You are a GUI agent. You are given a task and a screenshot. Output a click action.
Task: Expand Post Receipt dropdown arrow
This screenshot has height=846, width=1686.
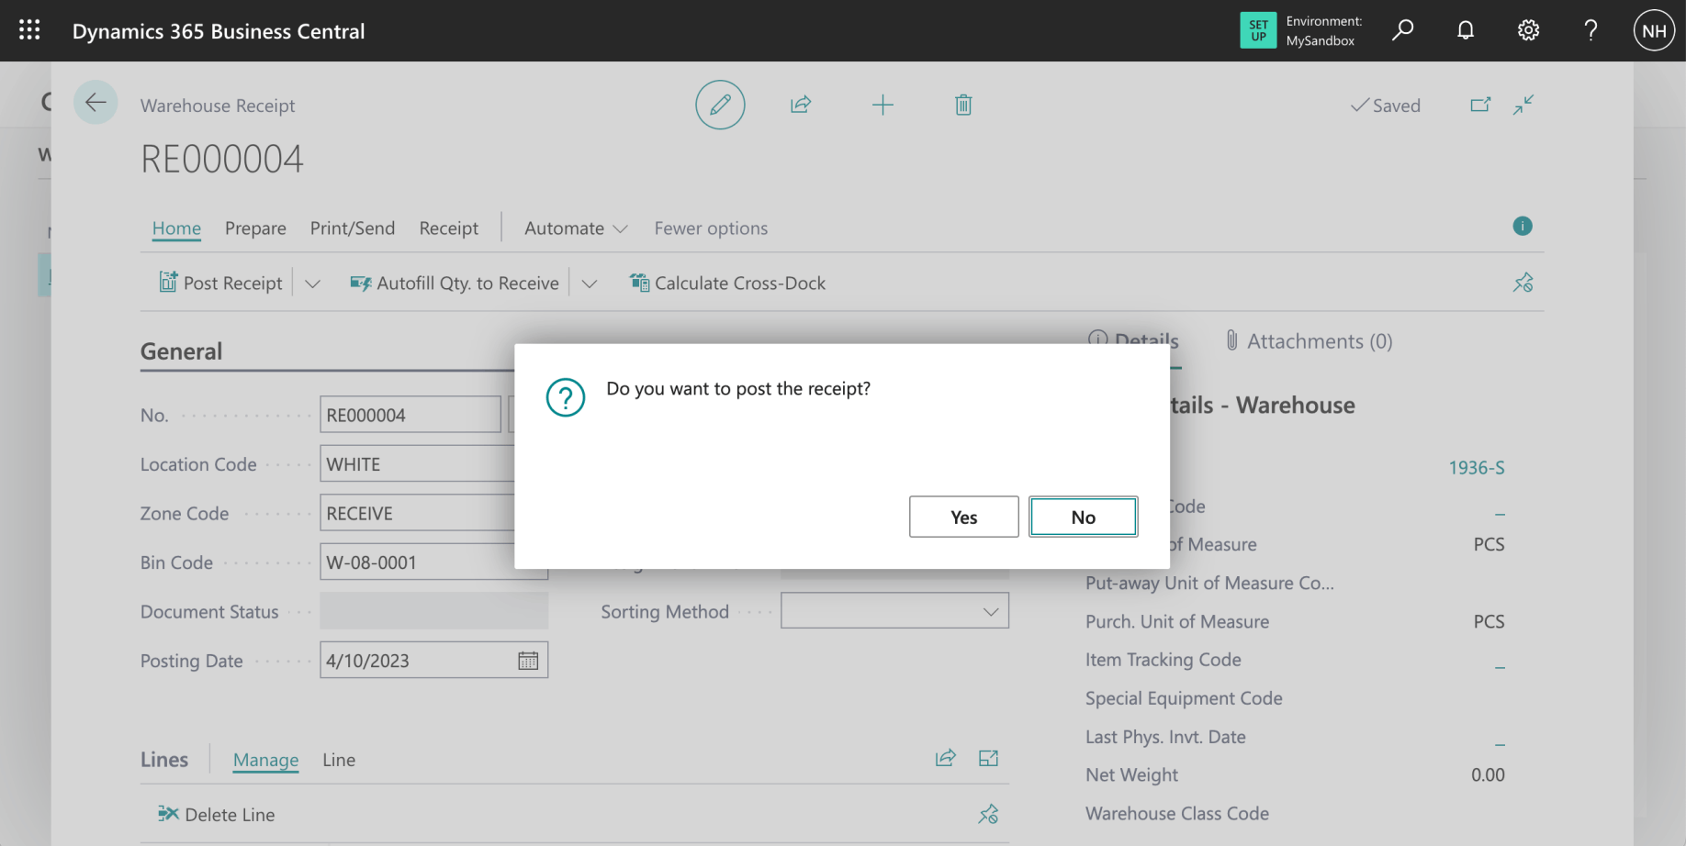click(x=312, y=284)
